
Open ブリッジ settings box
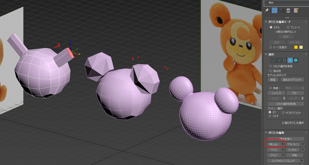click(282, 155)
